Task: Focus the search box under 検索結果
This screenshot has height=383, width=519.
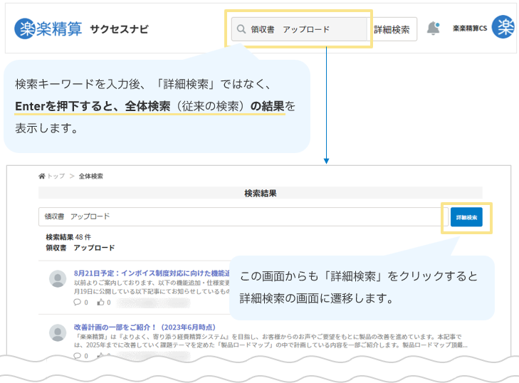Action: click(x=242, y=216)
